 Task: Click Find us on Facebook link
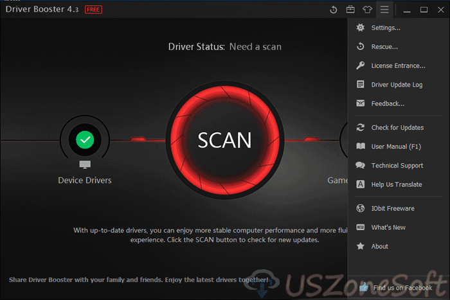pyautogui.click(x=402, y=288)
